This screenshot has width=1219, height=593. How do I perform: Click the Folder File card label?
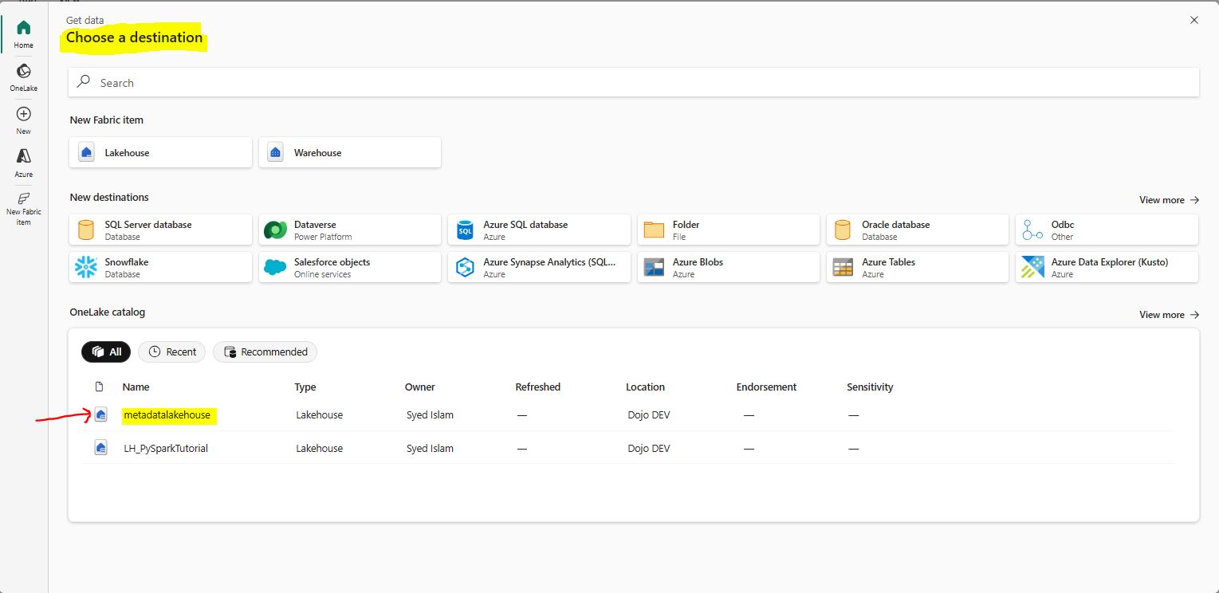point(686,230)
